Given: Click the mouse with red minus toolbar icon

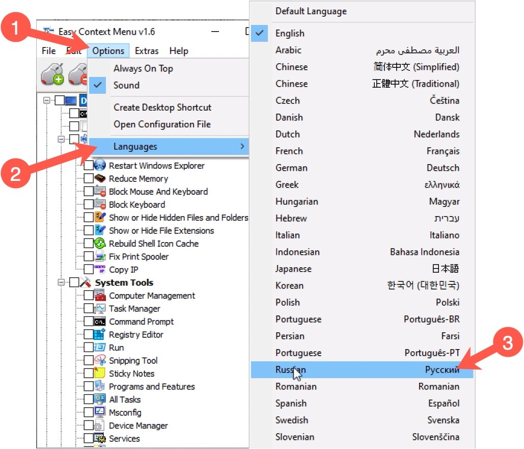Looking at the screenshot, I should click(x=78, y=74).
